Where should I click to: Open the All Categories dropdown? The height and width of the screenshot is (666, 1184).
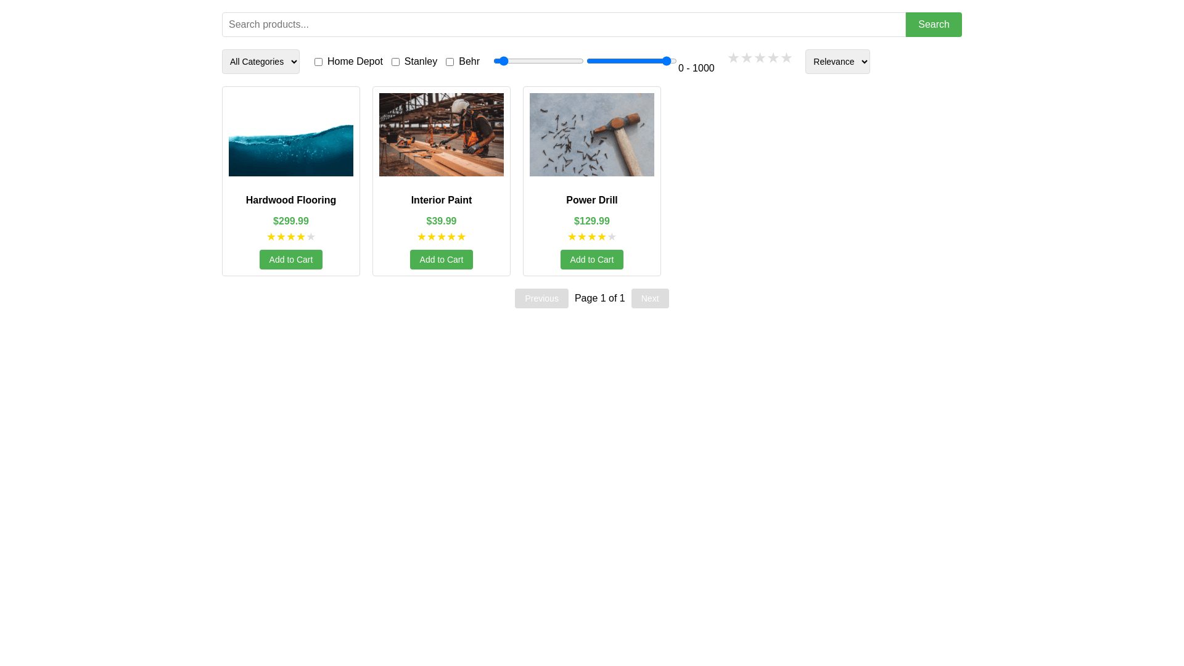[x=261, y=62]
